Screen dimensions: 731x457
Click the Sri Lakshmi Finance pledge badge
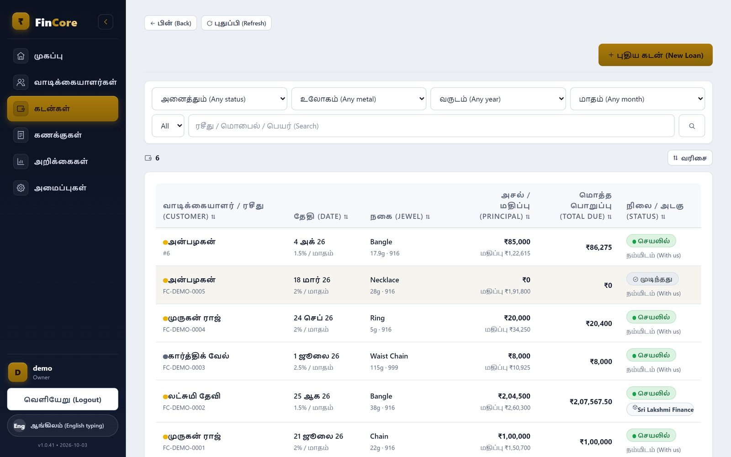click(660, 409)
